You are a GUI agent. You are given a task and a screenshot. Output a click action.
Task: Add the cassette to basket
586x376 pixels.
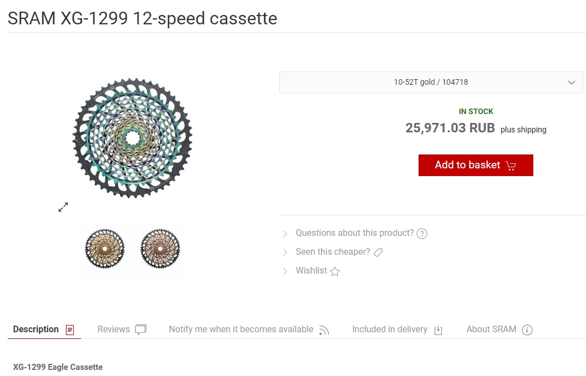(x=476, y=166)
